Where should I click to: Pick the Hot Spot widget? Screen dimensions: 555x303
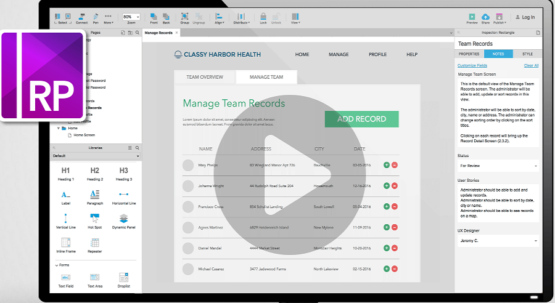coord(95,222)
